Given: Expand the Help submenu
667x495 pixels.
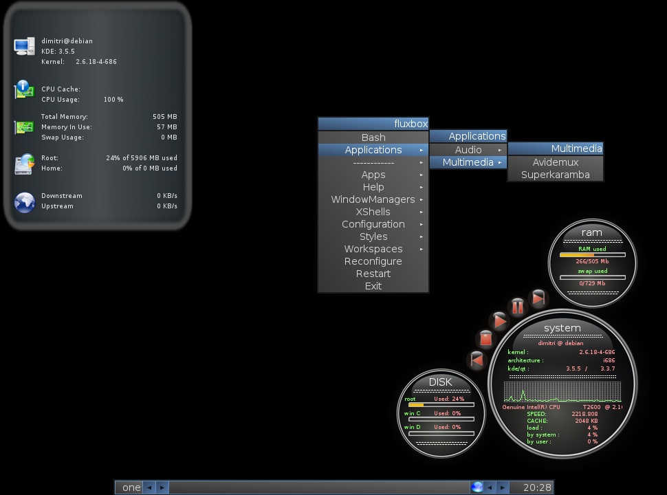Looking at the screenshot, I should pos(373,187).
